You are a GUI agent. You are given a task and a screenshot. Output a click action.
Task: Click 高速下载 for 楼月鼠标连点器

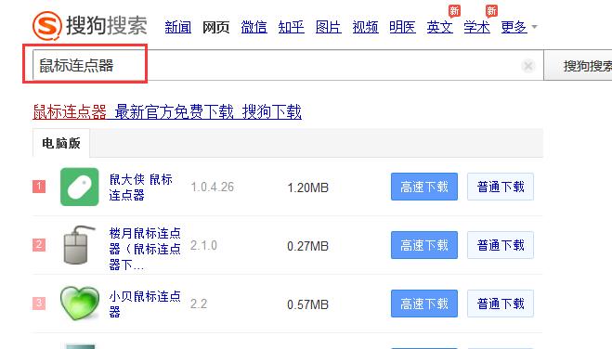pyautogui.click(x=424, y=245)
